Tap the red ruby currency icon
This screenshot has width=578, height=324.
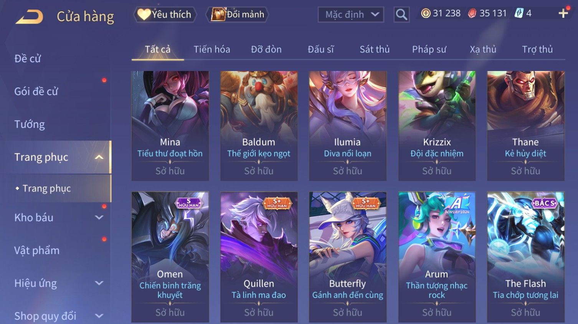pos(472,13)
